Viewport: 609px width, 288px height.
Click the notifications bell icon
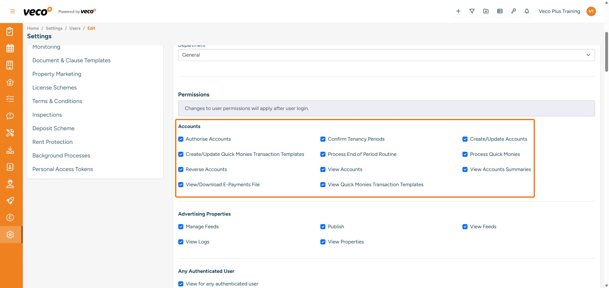[527, 11]
